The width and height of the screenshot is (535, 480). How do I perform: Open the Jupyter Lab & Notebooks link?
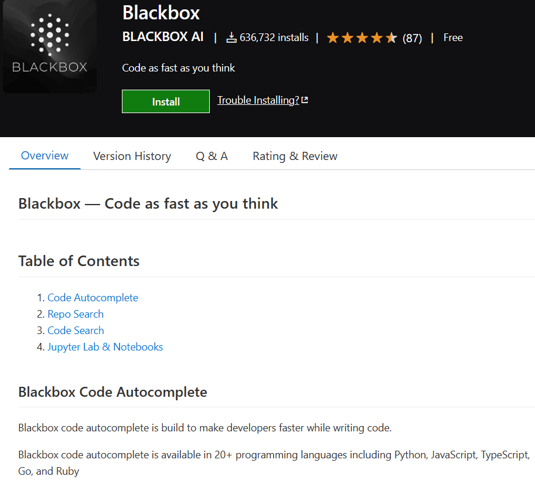105,346
